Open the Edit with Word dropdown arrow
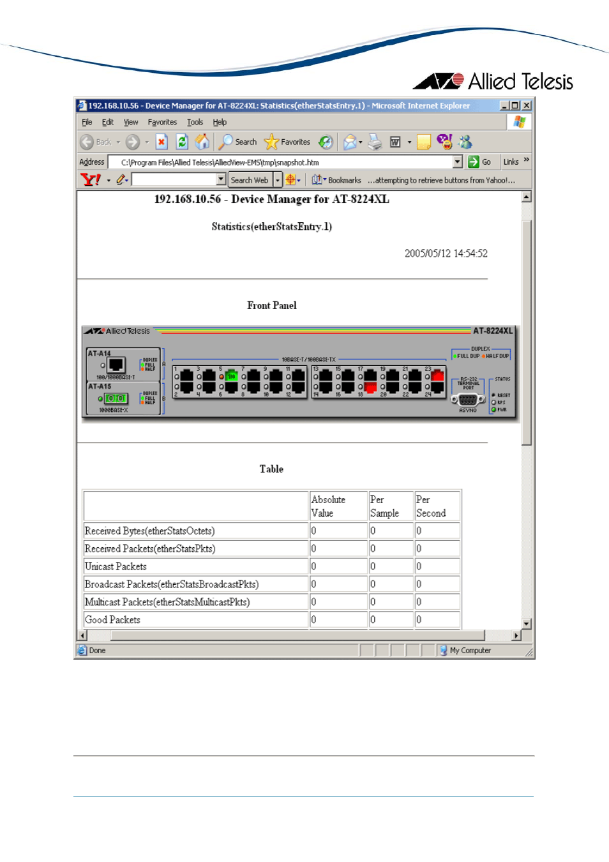Image resolution: width=609 pixels, height=862 pixels. (x=409, y=142)
